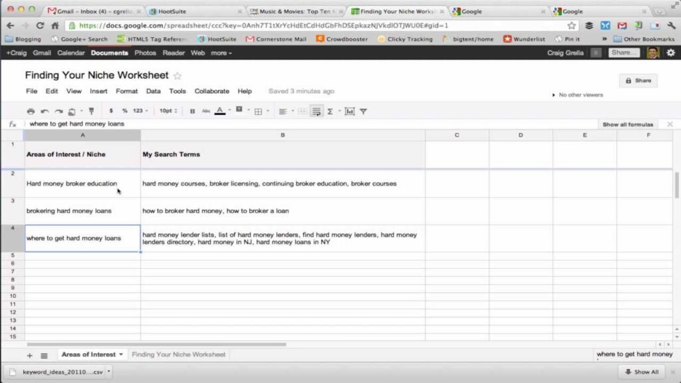681x383 pixels.
Task: Click the Share... button in Google bar
Action: pos(624,53)
